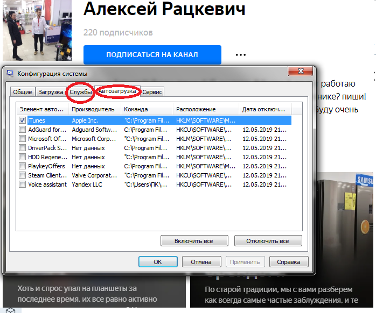The height and width of the screenshot is (313, 376).
Task: Confirm with the OK button
Action: point(158,262)
